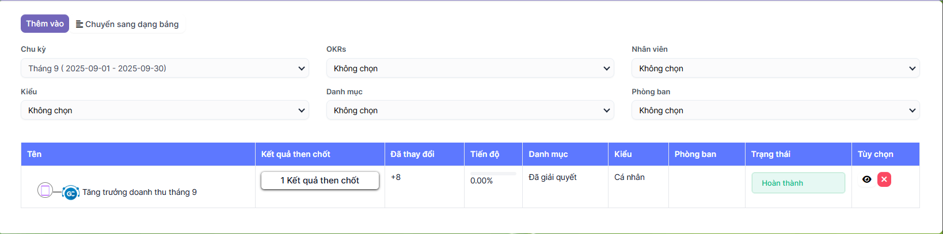Screen dimensions: 943x234
Task: Click the eye view icon in Tùy chọn
Action: tap(866, 179)
